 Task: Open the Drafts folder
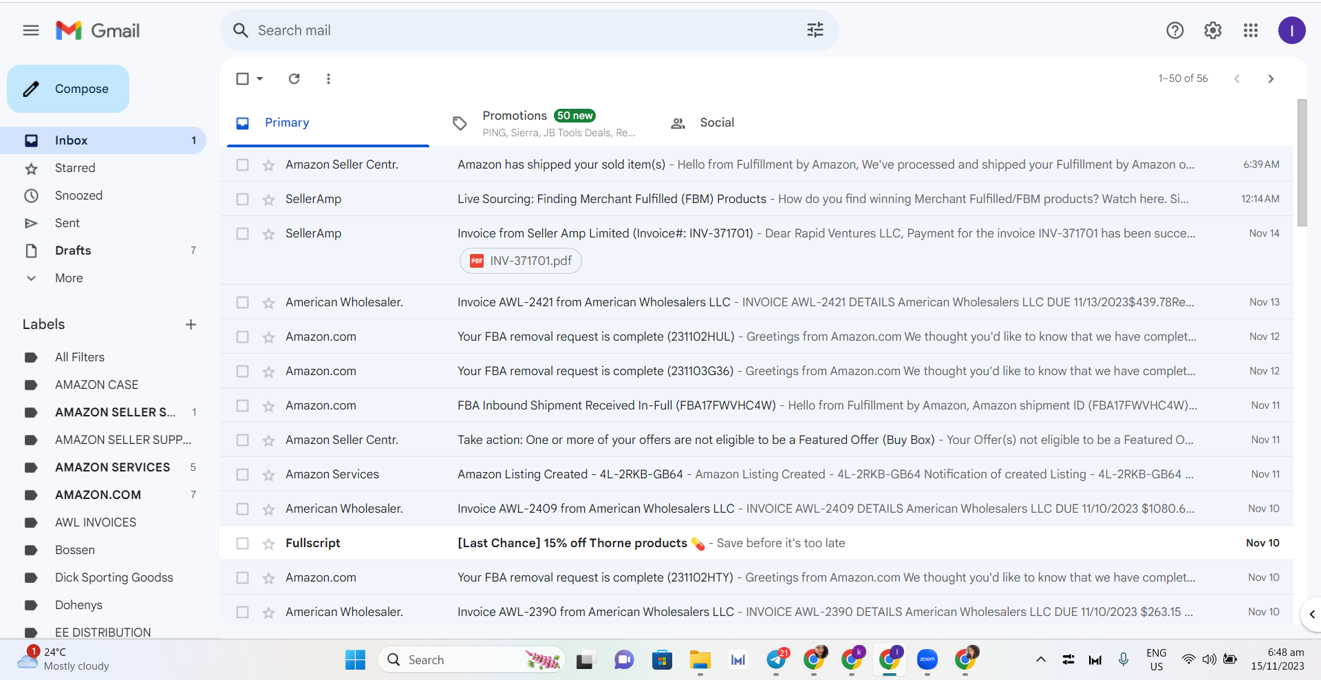point(103,251)
